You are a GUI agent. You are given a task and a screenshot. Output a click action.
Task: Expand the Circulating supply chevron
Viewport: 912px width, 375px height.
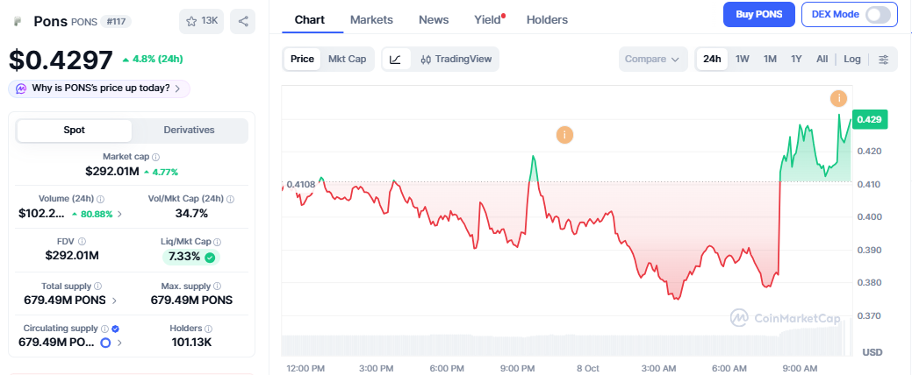[x=120, y=343]
